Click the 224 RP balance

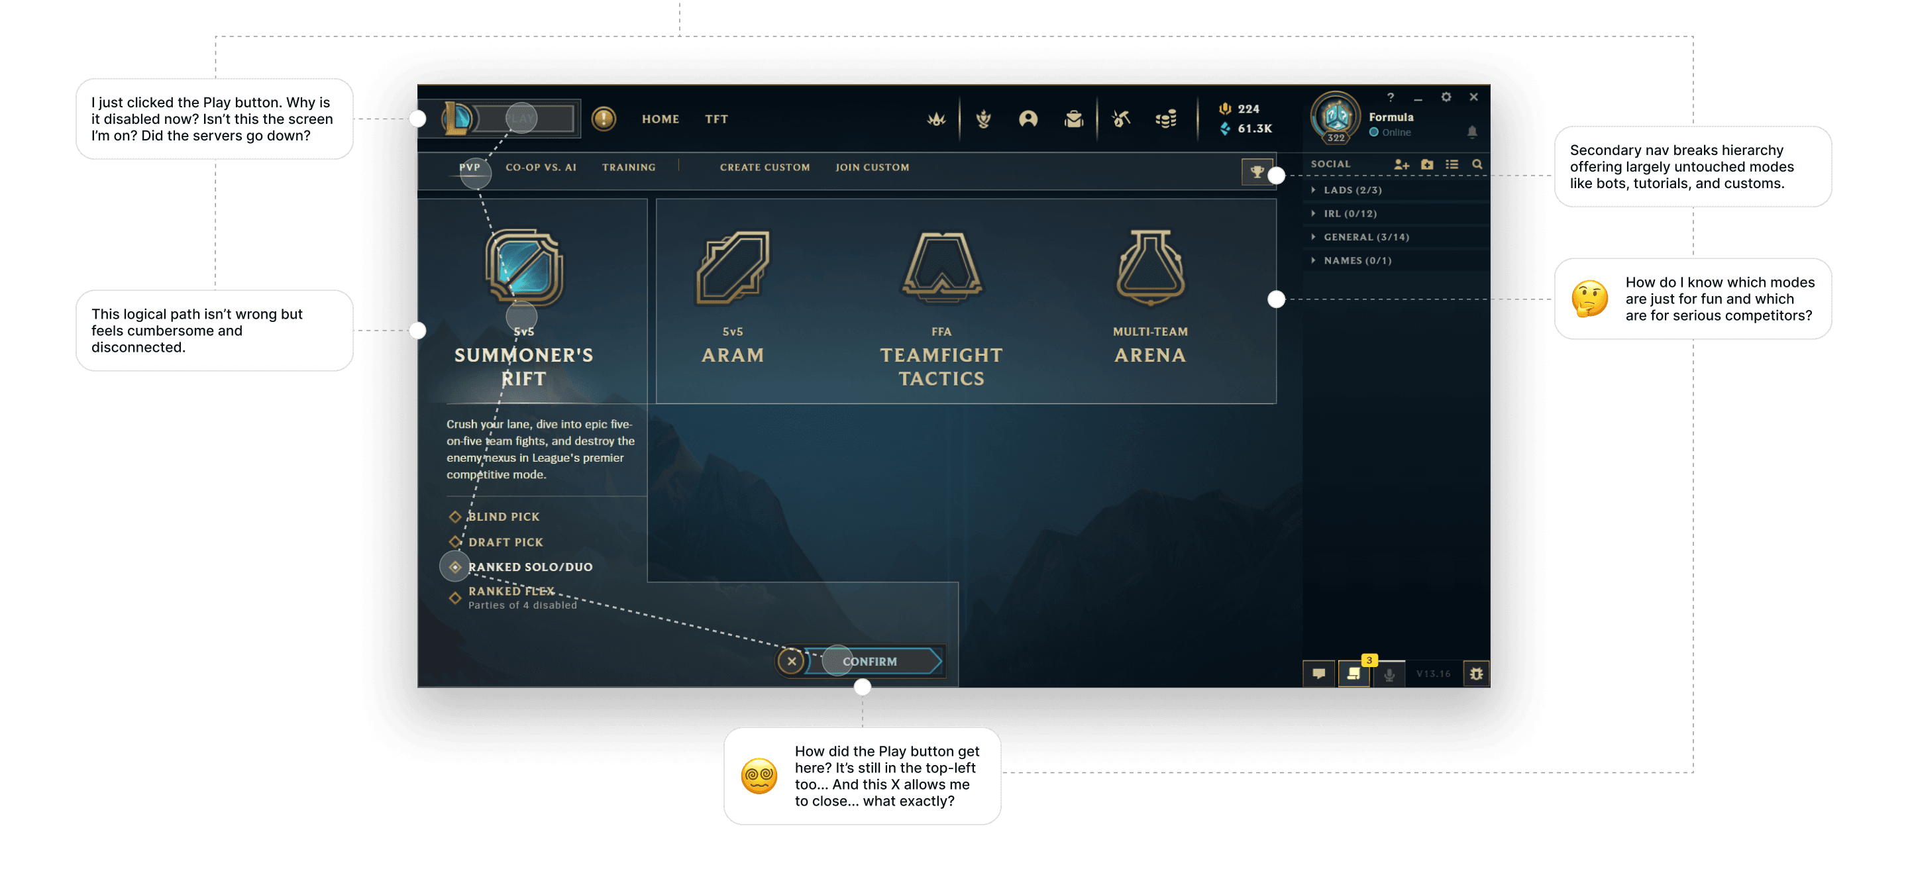[x=1248, y=109]
